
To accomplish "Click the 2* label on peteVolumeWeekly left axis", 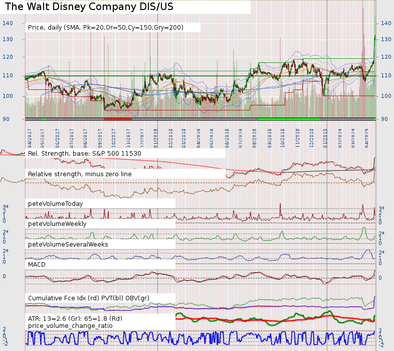I will click(x=6, y=232).
